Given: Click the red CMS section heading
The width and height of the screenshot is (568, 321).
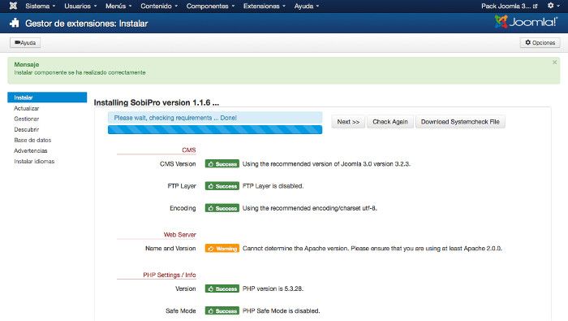Looking at the screenshot, I should click(x=189, y=150).
